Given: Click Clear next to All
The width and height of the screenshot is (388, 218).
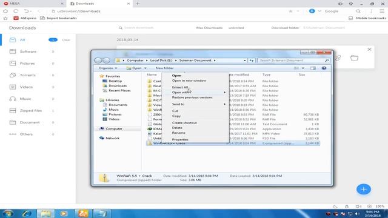Looking at the screenshot, I should 66,40.
